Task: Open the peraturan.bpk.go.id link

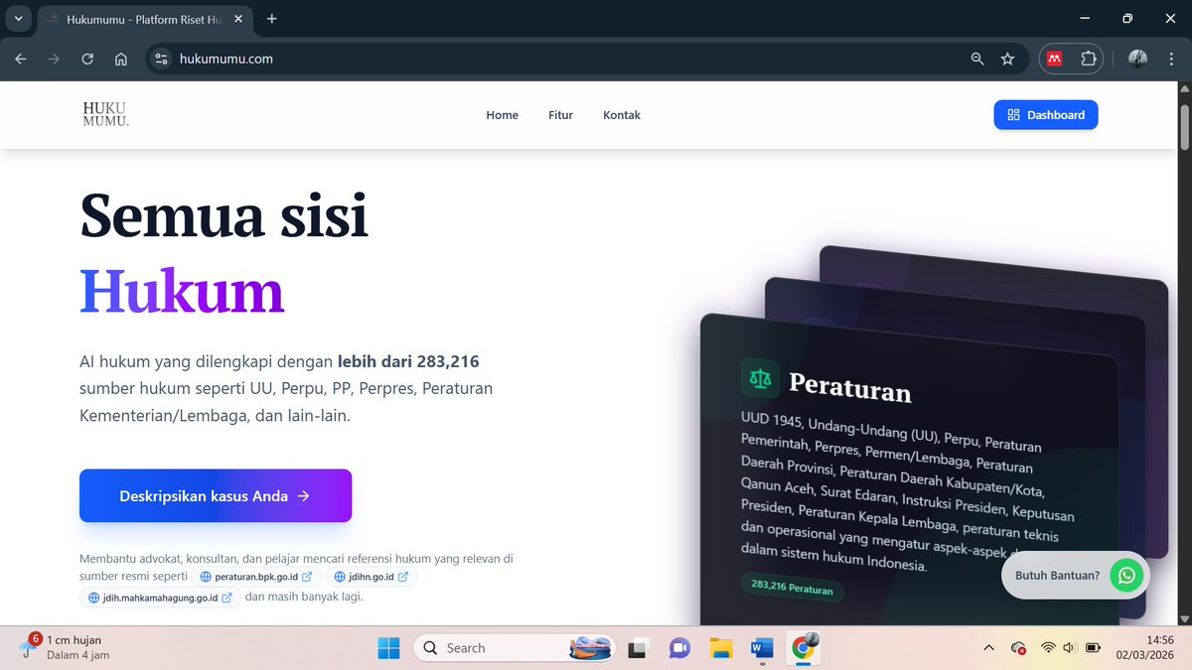Action: (x=256, y=577)
